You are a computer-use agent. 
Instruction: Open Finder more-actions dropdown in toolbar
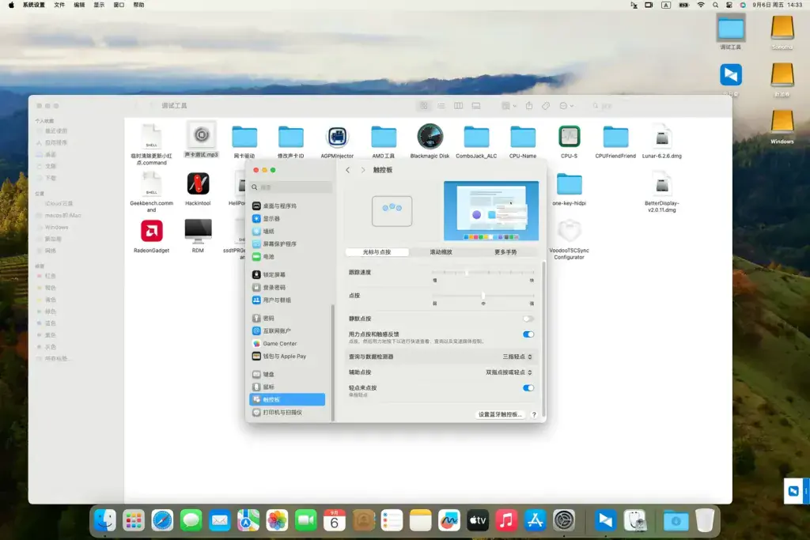(x=566, y=105)
